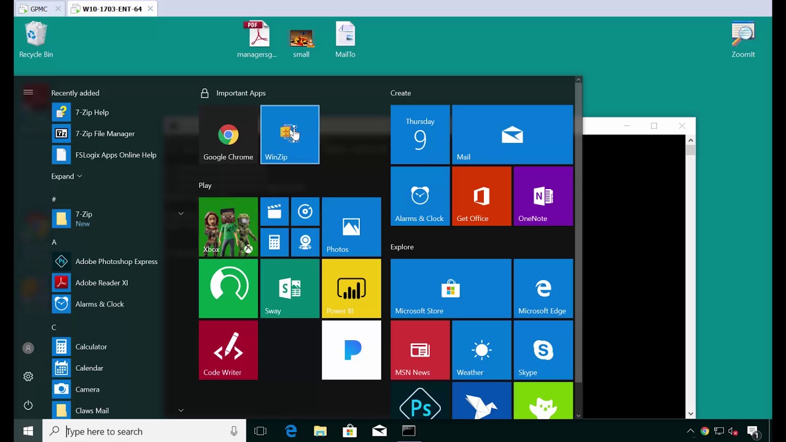786x442 pixels.
Task: Click the Type here to search box
Action: tap(144, 432)
